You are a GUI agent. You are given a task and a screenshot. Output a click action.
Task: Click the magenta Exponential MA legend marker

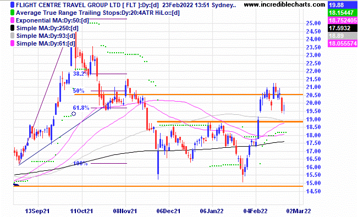click(x=12, y=20)
